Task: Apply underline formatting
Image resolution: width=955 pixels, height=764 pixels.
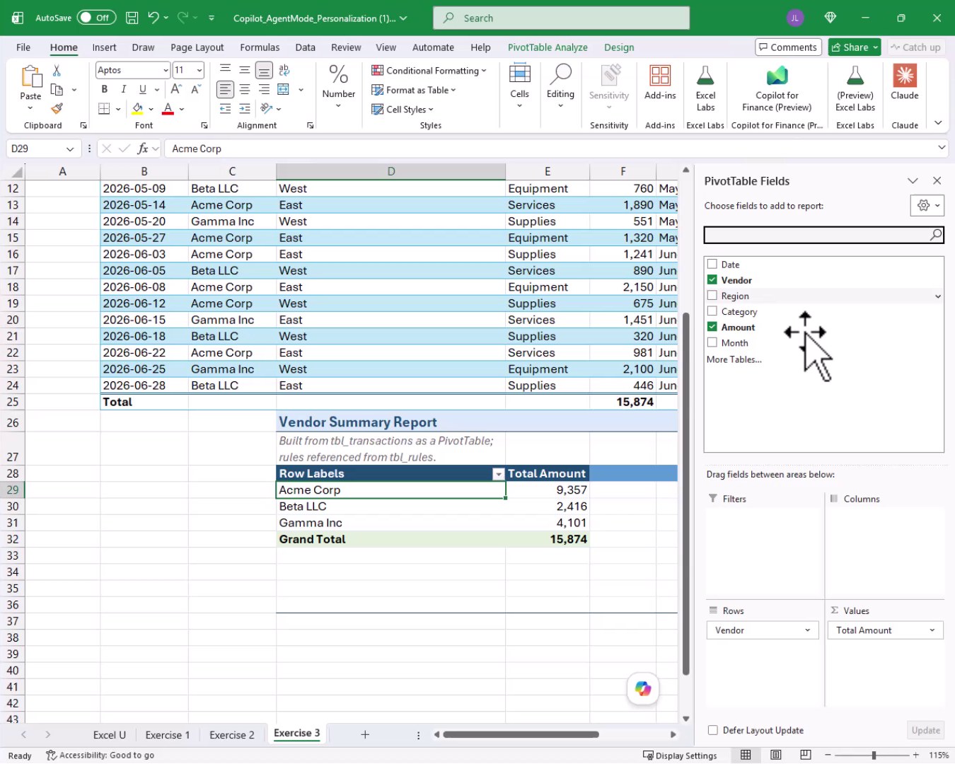Action: pyautogui.click(x=142, y=89)
